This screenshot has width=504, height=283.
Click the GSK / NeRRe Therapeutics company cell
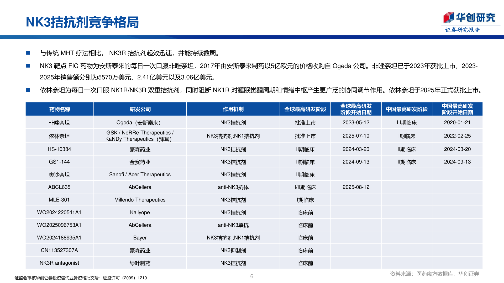(x=140, y=136)
